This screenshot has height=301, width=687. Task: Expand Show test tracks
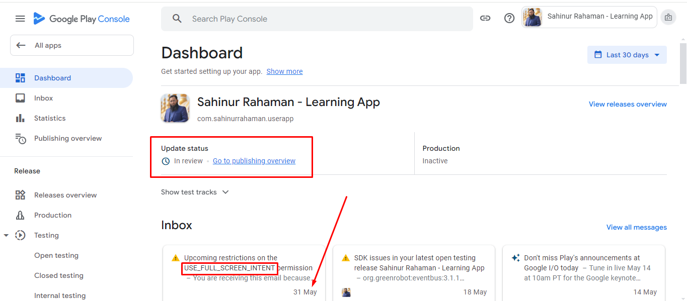(x=195, y=192)
